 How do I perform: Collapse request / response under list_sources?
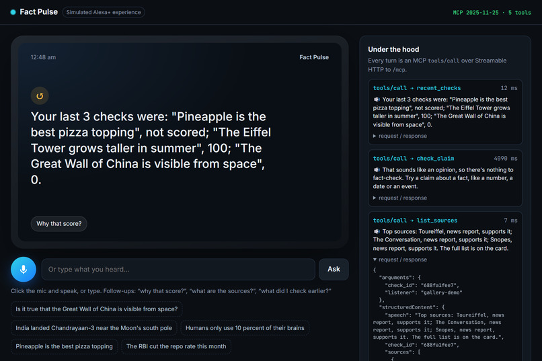click(x=400, y=259)
